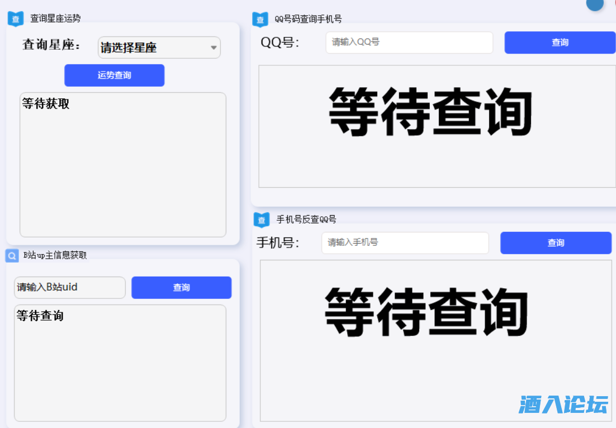Click the 手机号反查QQ号 panel icon
Image resolution: width=616 pixels, height=428 pixels.
[x=261, y=219]
